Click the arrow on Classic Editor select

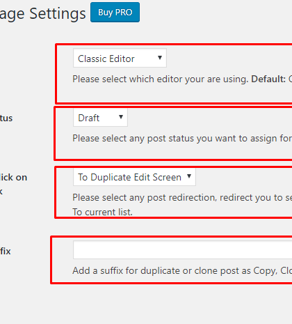(x=160, y=58)
